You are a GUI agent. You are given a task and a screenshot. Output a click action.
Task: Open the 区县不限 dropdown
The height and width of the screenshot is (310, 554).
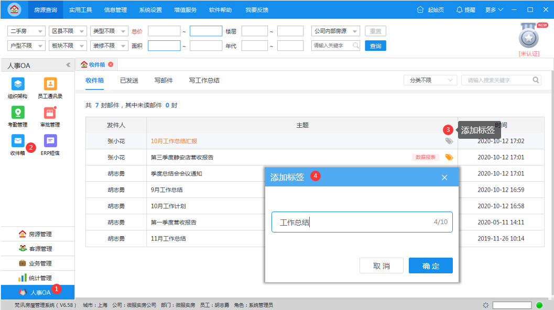(x=68, y=31)
